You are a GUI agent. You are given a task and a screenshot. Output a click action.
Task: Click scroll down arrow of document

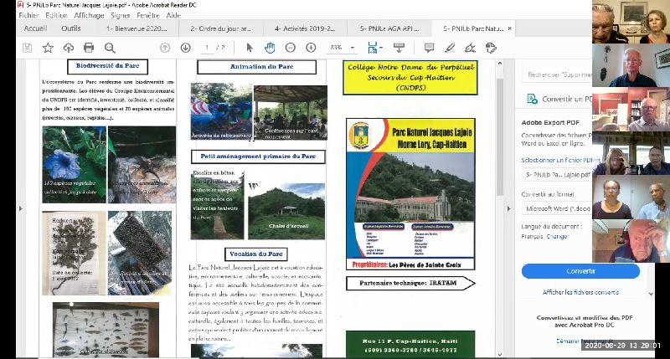point(499,354)
